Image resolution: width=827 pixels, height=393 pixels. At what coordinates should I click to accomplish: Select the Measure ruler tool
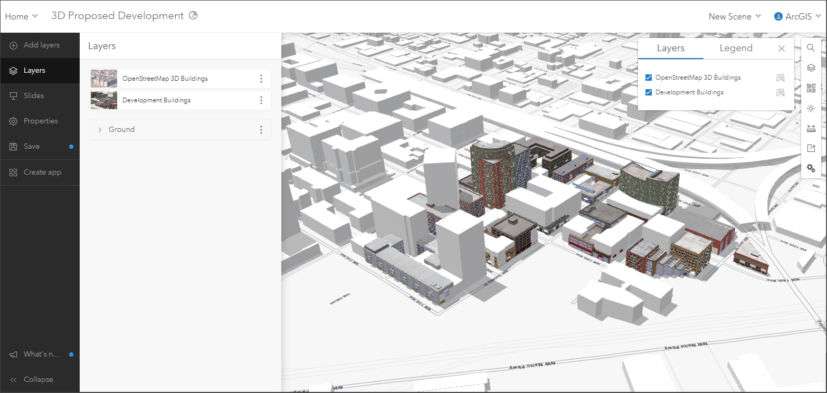(x=811, y=128)
